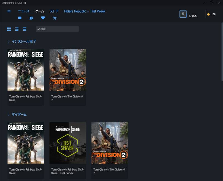Image resolution: width=223 pixels, height=181 pixels.
Task: Open the friends list icon
Action: (x=31, y=18)
